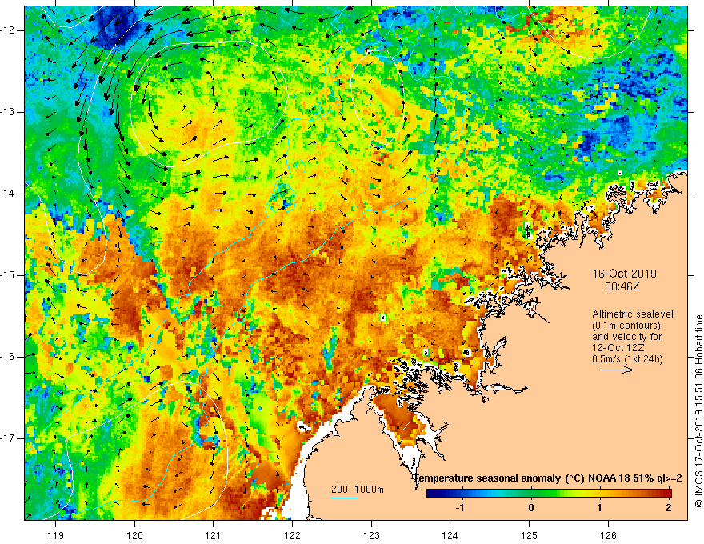Image resolution: width=704 pixels, height=544 pixels.
Task: Click the colorbar tick label 2
Action: point(669,508)
